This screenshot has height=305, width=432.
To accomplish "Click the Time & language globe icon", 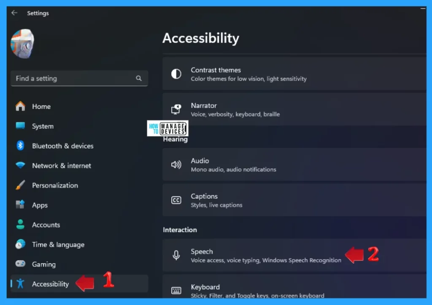I will click(x=20, y=244).
